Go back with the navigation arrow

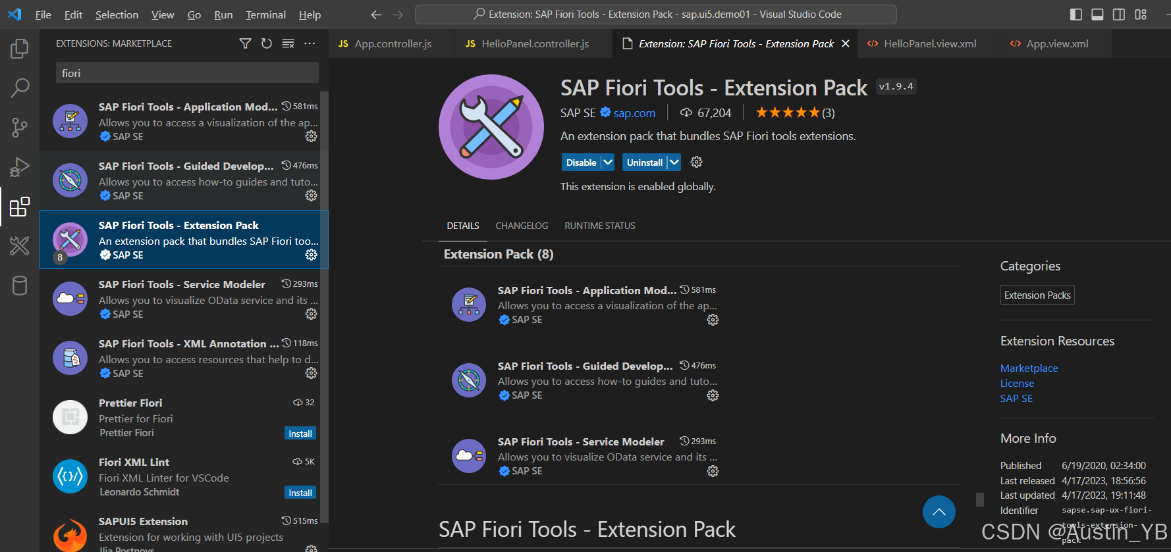pos(376,14)
